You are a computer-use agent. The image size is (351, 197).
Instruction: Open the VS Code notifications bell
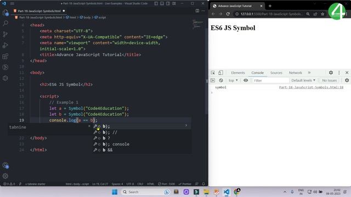click(x=203, y=184)
